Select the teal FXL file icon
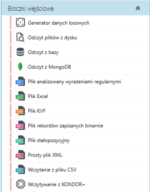Viewport: 150px width, 192px height. click(20, 140)
